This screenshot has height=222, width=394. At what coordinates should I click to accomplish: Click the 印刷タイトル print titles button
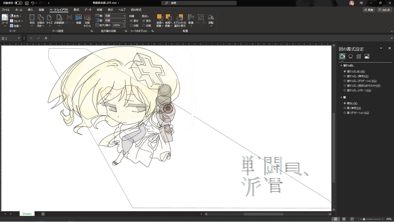tap(87, 20)
